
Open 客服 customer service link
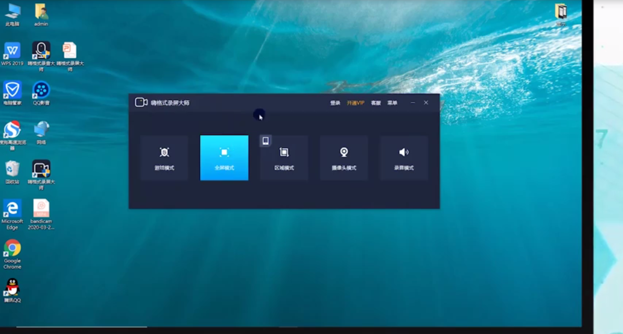[x=376, y=103]
